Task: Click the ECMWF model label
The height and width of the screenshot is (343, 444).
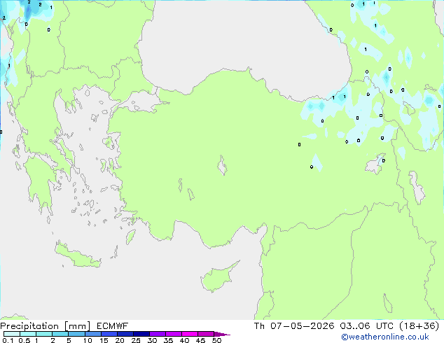Action: coord(113,326)
